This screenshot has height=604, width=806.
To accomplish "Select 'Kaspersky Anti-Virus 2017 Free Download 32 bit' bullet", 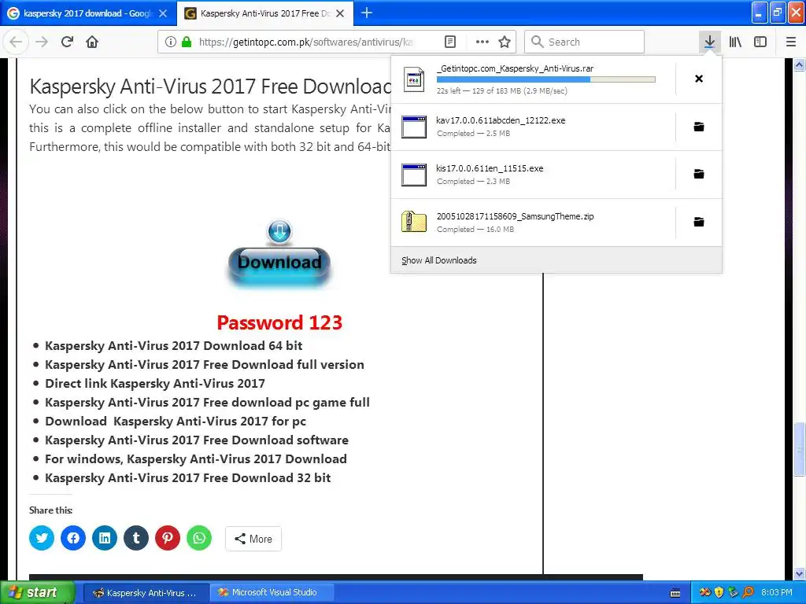I will point(187,478).
